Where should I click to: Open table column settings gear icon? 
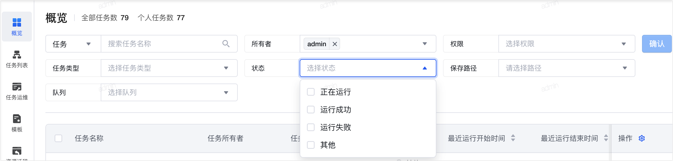(x=642, y=138)
